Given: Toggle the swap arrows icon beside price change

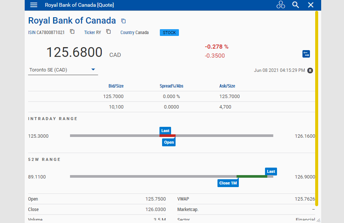Looking at the screenshot, I should coord(306,54).
